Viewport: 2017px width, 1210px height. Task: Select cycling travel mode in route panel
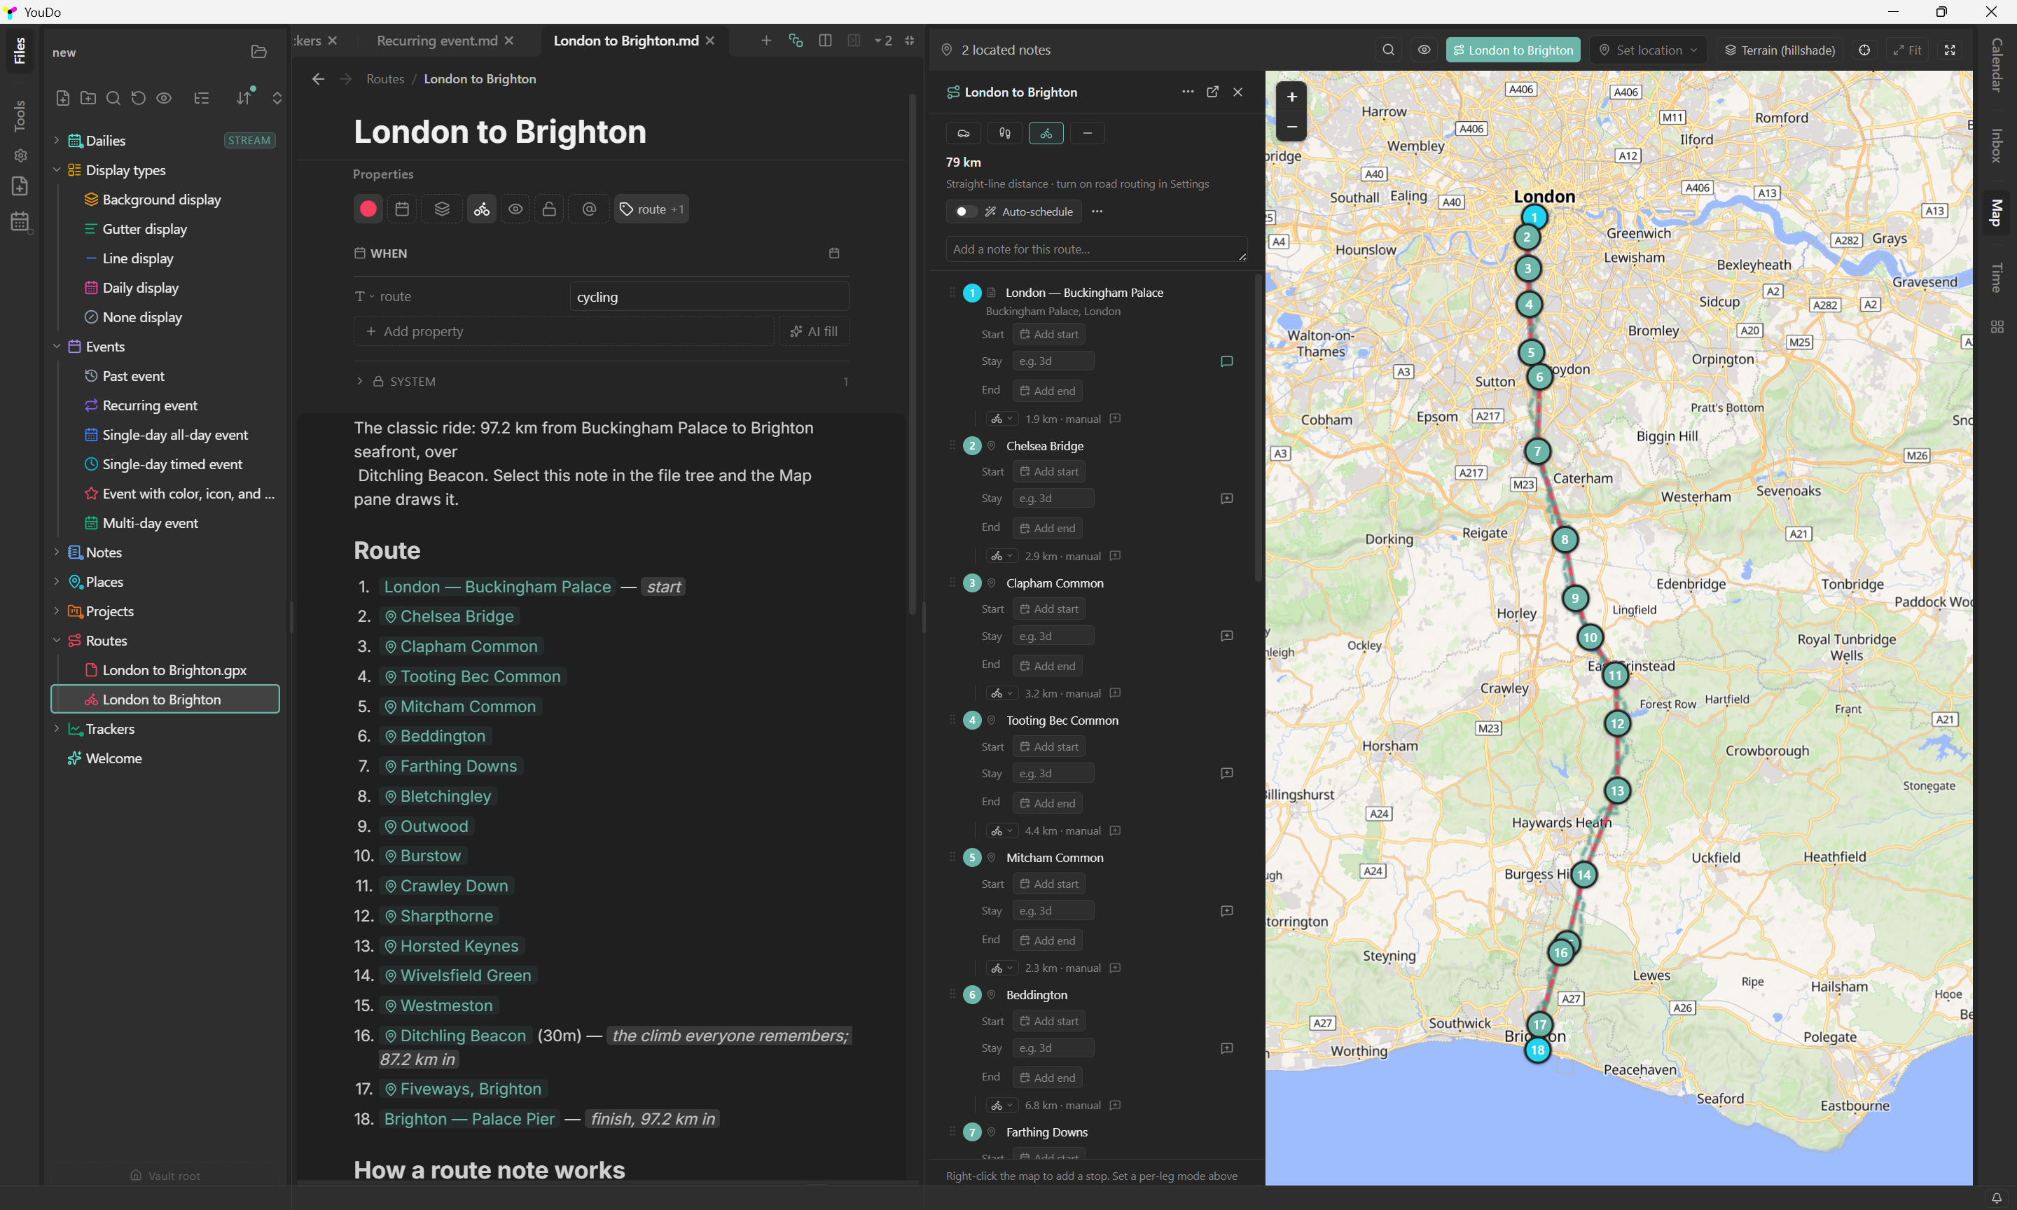point(1046,133)
